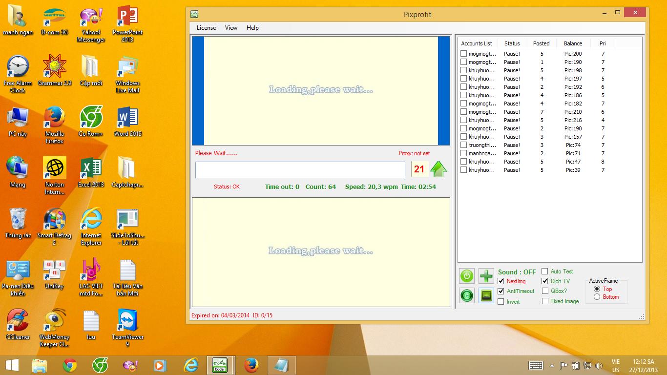Screen dimensions: 667x375
Task: Select the Top ActiveFrame radio button
Action: tap(597, 289)
